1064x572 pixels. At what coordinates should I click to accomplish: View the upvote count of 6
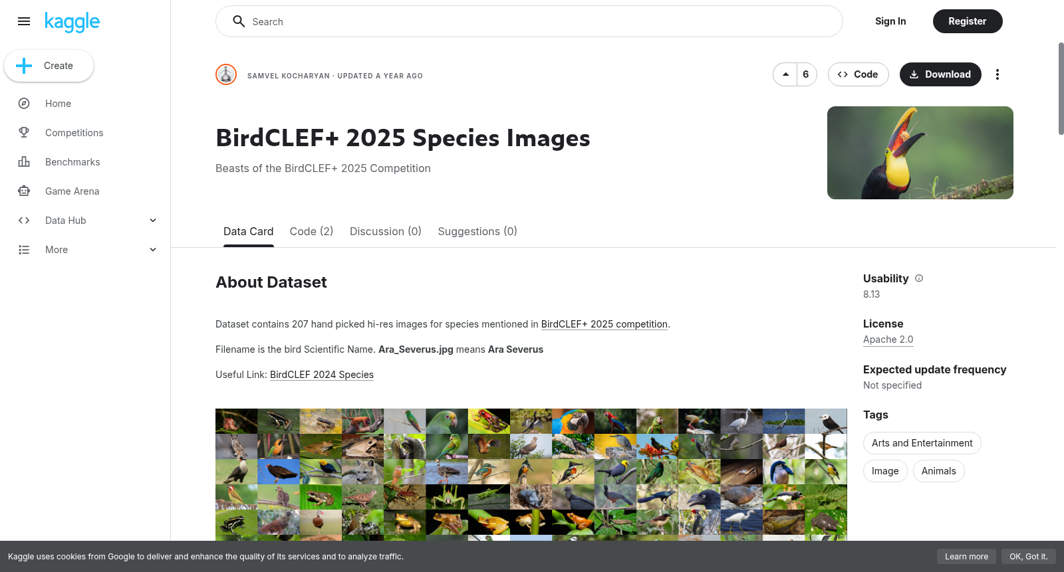(806, 74)
